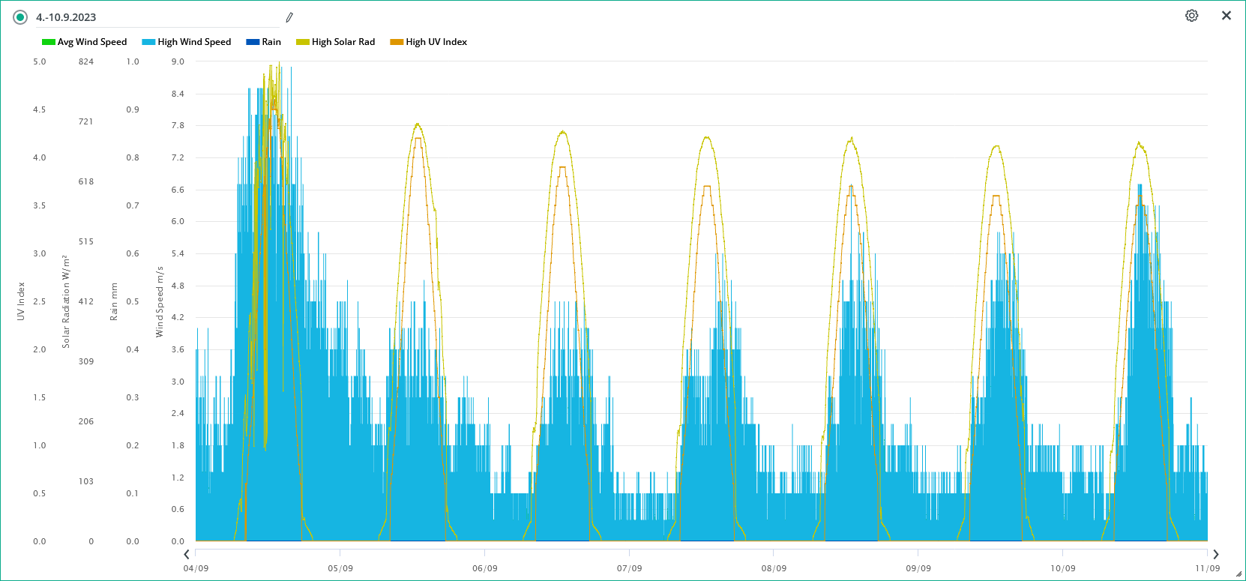Click the 05/09 date label on the x-axis
The height and width of the screenshot is (581, 1246).
(340, 568)
